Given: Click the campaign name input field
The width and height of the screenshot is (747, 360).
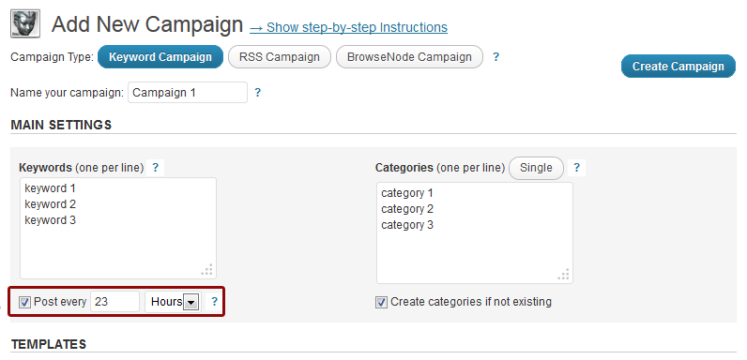Looking at the screenshot, I should click(188, 93).
